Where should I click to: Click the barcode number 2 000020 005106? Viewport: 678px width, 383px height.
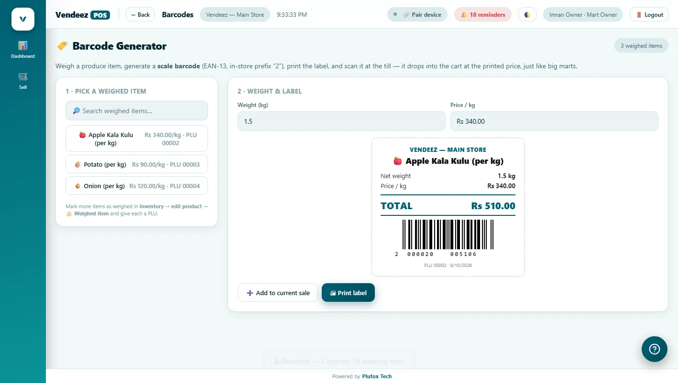[436, 254]
